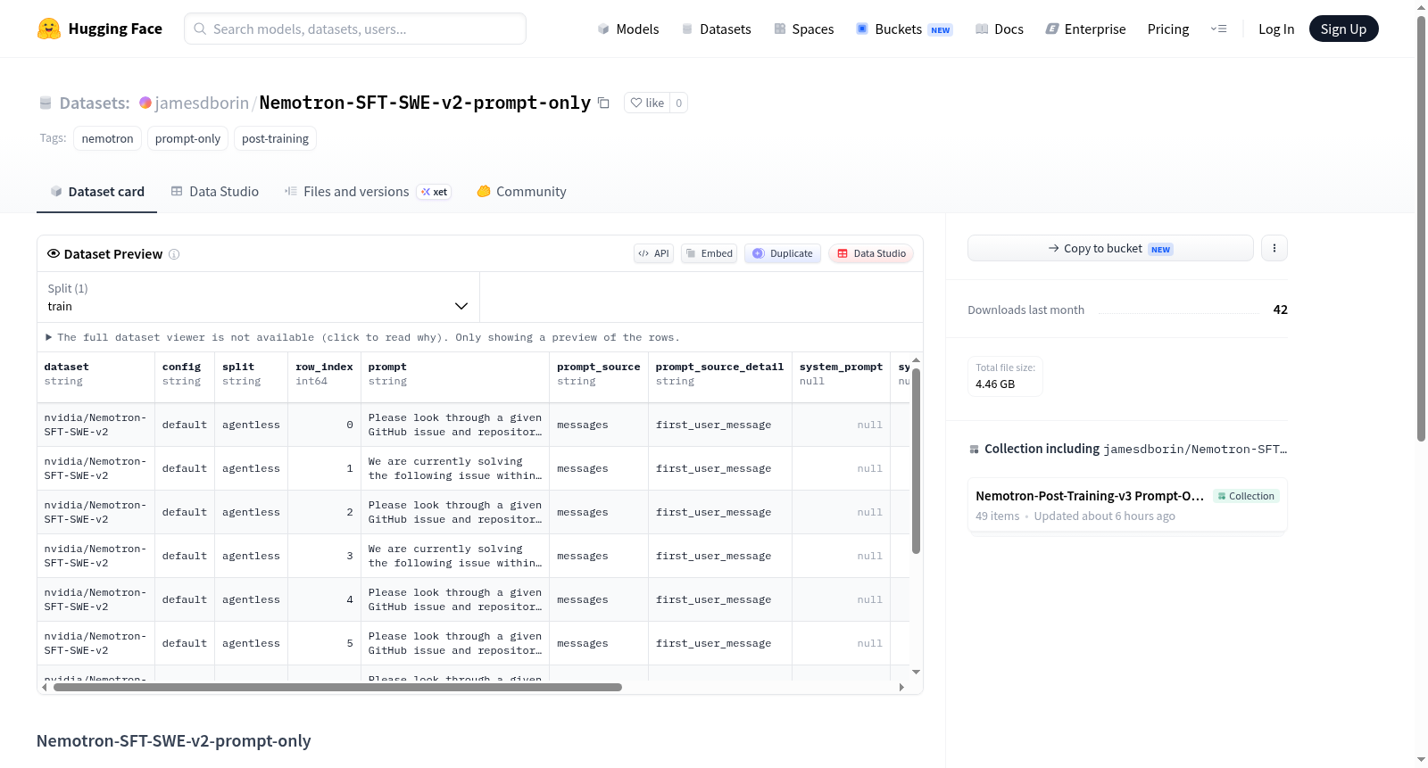Open the three-dot more options menu

pyautogui.click(x=1274, y=248)
